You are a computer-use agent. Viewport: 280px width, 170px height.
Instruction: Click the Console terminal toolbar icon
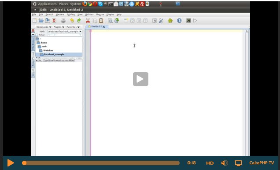coord(188,21)
